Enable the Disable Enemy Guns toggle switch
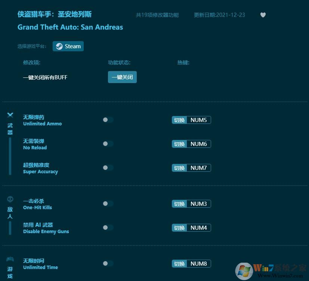 click(x=108, y=227)
